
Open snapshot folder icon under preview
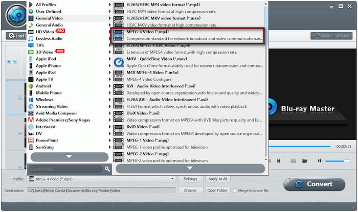coord(304,161)
